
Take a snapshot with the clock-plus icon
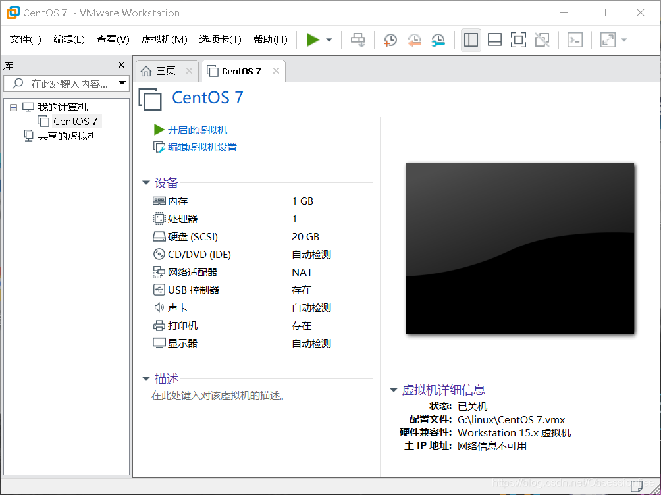click(390, 40)
